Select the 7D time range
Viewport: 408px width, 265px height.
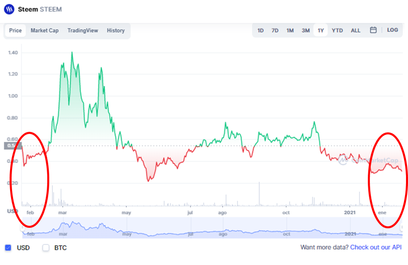pyautogui.click(x=275, y=31)
